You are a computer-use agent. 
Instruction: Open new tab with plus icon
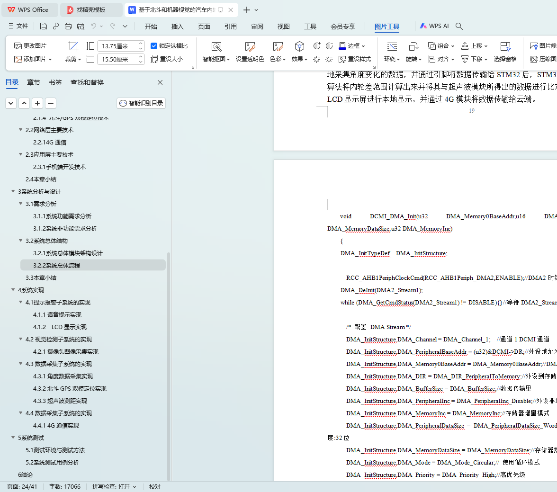coord(246,10)
